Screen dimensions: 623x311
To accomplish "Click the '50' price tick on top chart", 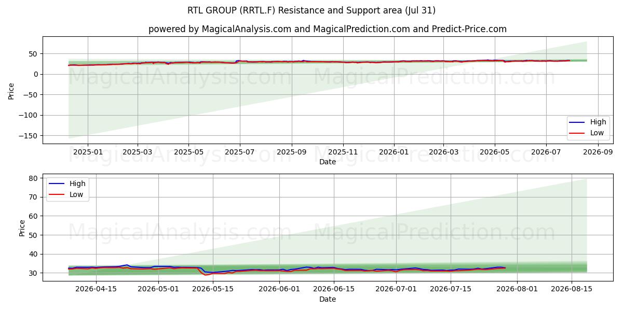I will click(34, 54).
